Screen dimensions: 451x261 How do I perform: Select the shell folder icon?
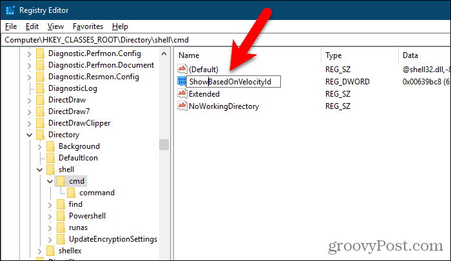(51, 169)
